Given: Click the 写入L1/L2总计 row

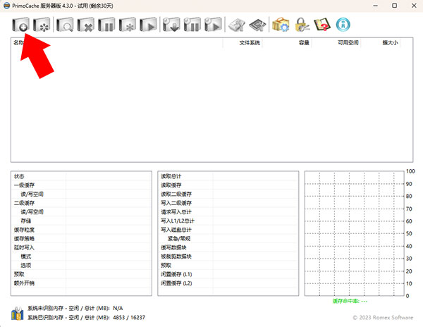Looking at the screenshot, I should point(228,221).
